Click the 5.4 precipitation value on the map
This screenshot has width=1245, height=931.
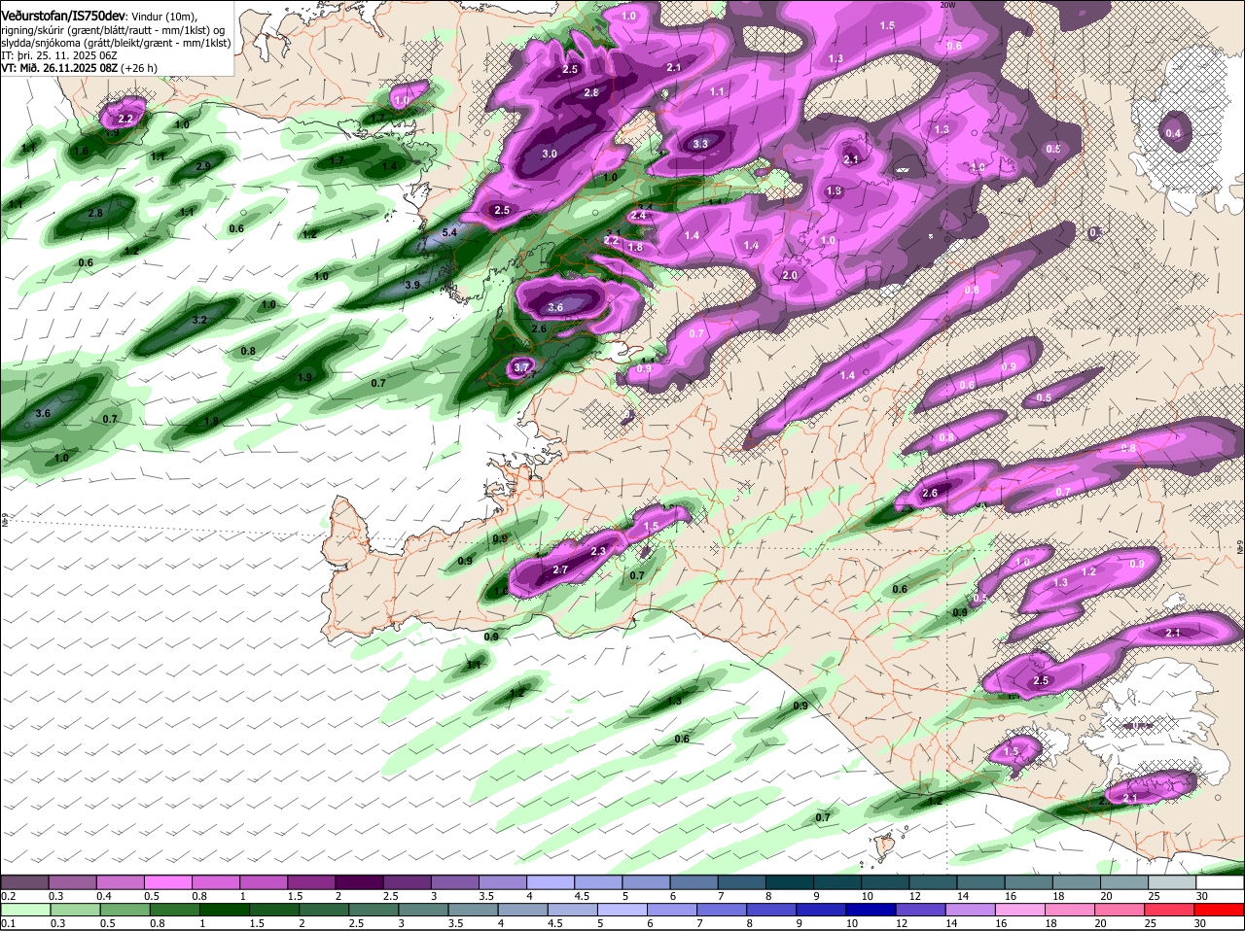(x=449, y=233)
